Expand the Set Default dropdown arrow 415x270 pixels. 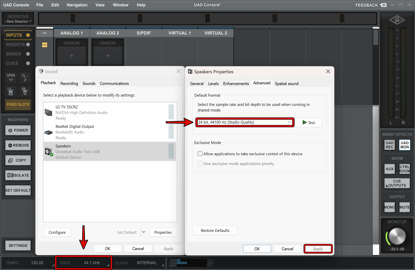coord(144,232)
